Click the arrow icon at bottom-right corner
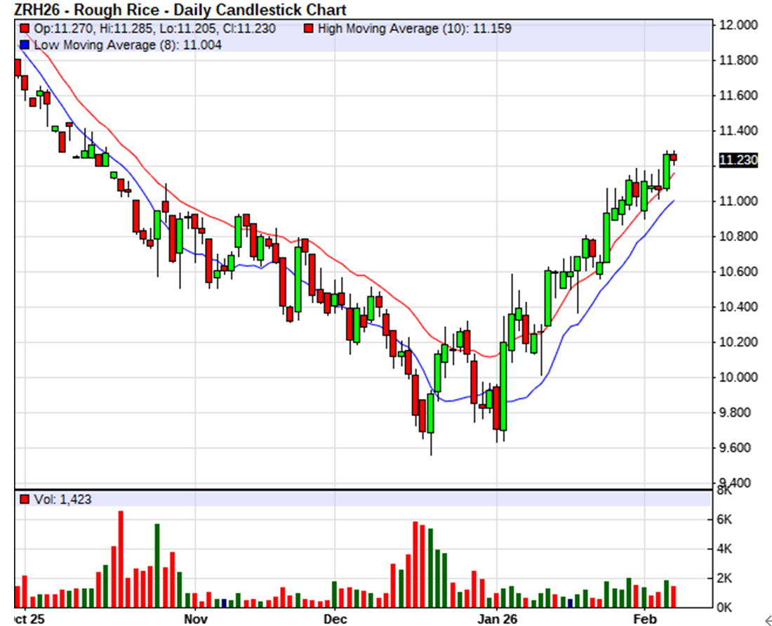This screenshot has width=772, height=626. [x=766, y=618]
